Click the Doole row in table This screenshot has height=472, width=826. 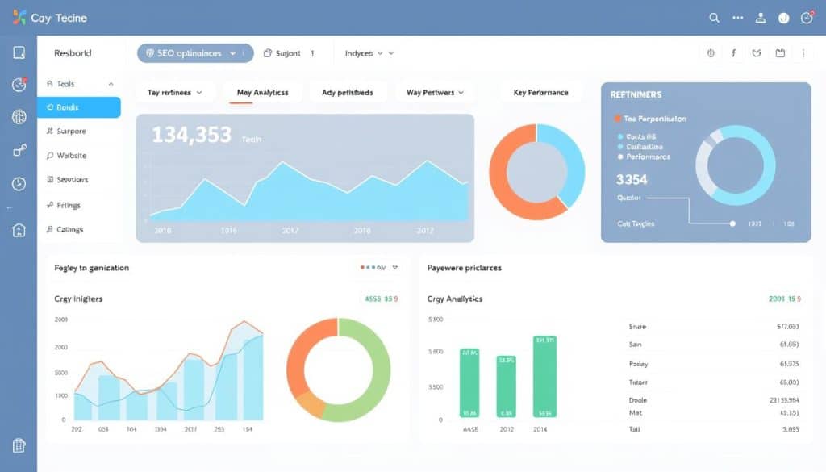click(x=714, y=400)
